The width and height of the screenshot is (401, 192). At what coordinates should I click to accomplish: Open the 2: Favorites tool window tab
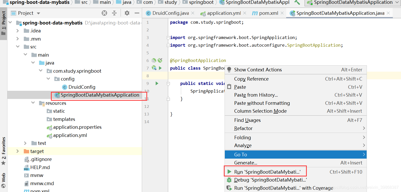4,151
